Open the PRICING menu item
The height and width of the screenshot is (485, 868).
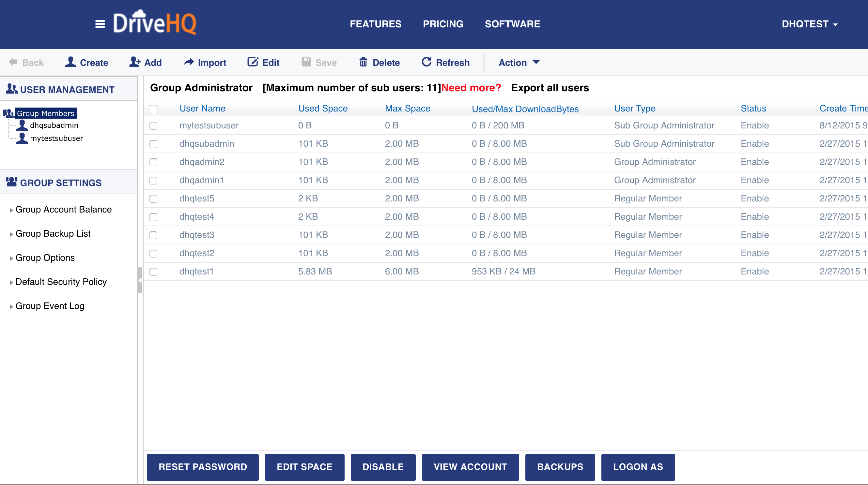[443, 24]
